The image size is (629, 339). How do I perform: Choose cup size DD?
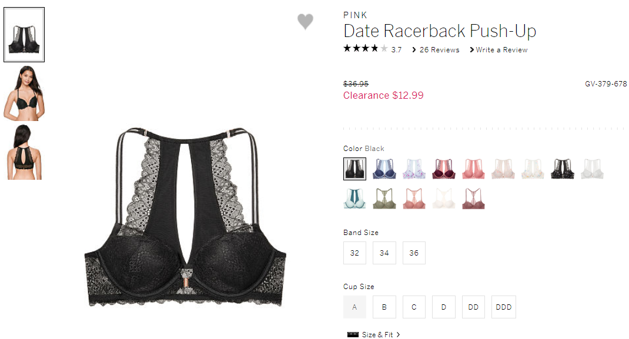tap(473, 307)
